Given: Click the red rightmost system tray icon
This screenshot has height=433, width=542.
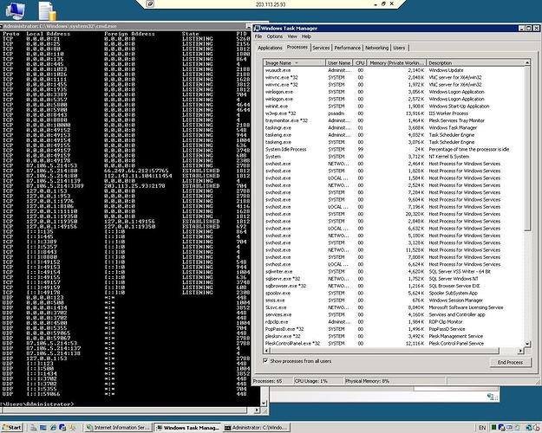Looking at the screenshot, I should click(537, 428).
